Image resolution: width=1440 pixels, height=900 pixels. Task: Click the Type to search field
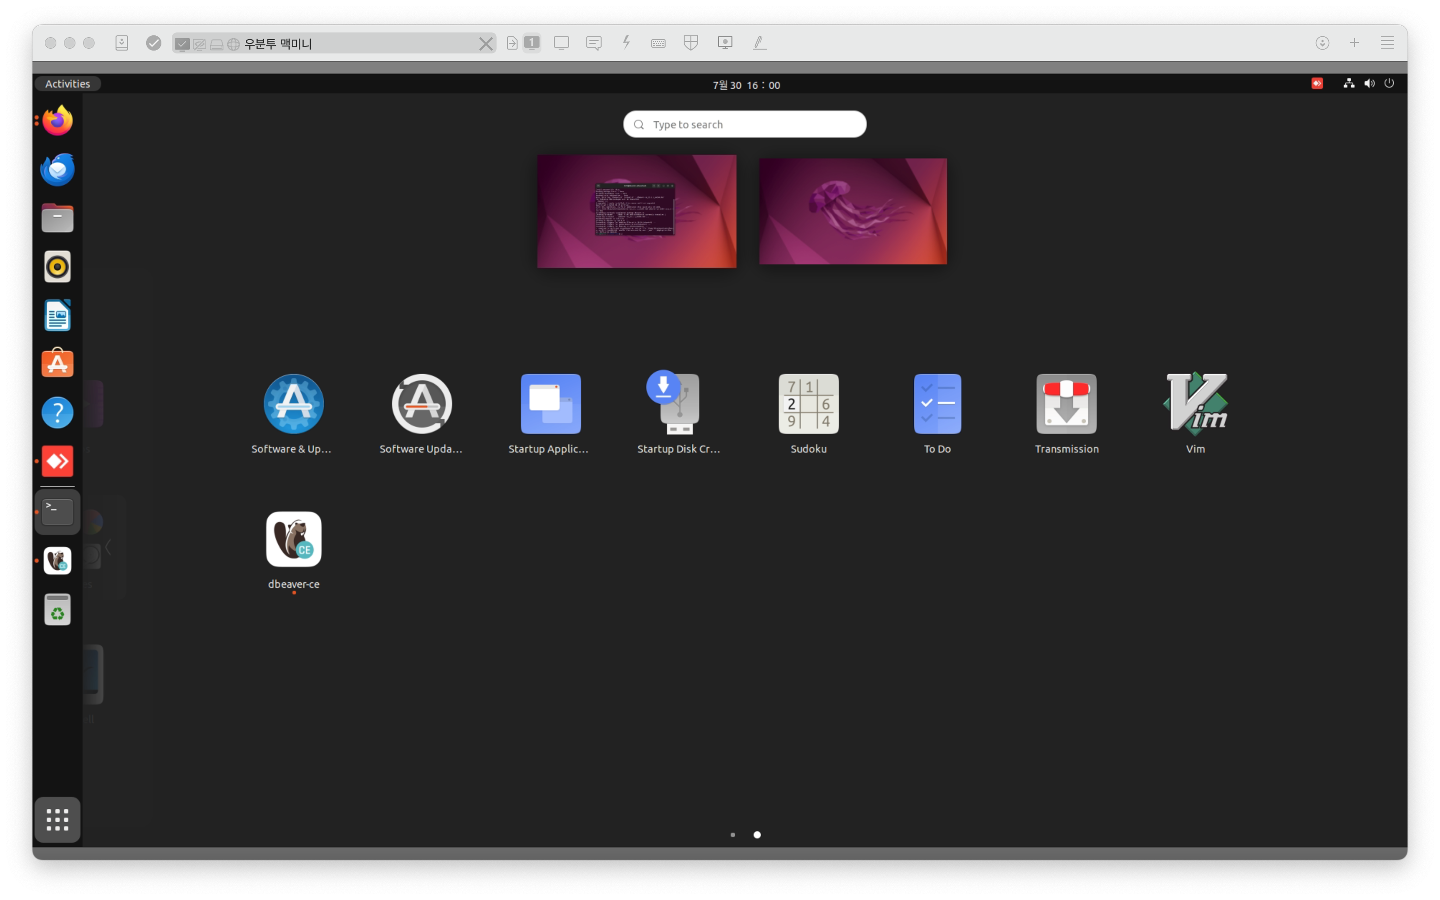[x=744, y=125]
